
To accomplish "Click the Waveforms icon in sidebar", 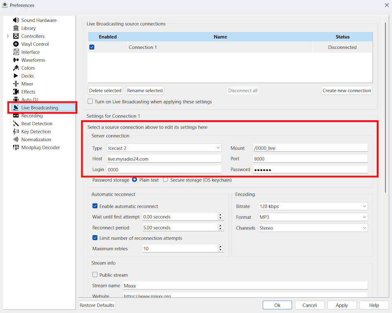I will point(16,60).
